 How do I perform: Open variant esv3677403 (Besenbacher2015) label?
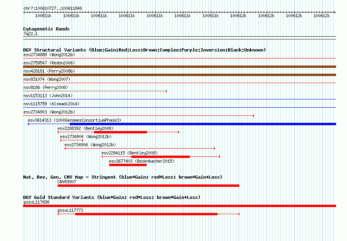tap(142, 161)
